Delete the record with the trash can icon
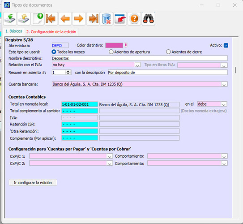243x224 pixels. click(107, 19)
